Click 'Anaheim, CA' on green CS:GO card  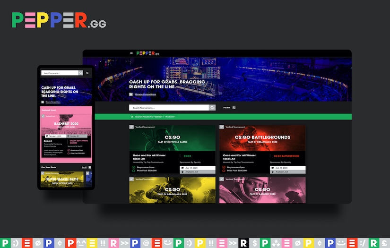(191, 172)
